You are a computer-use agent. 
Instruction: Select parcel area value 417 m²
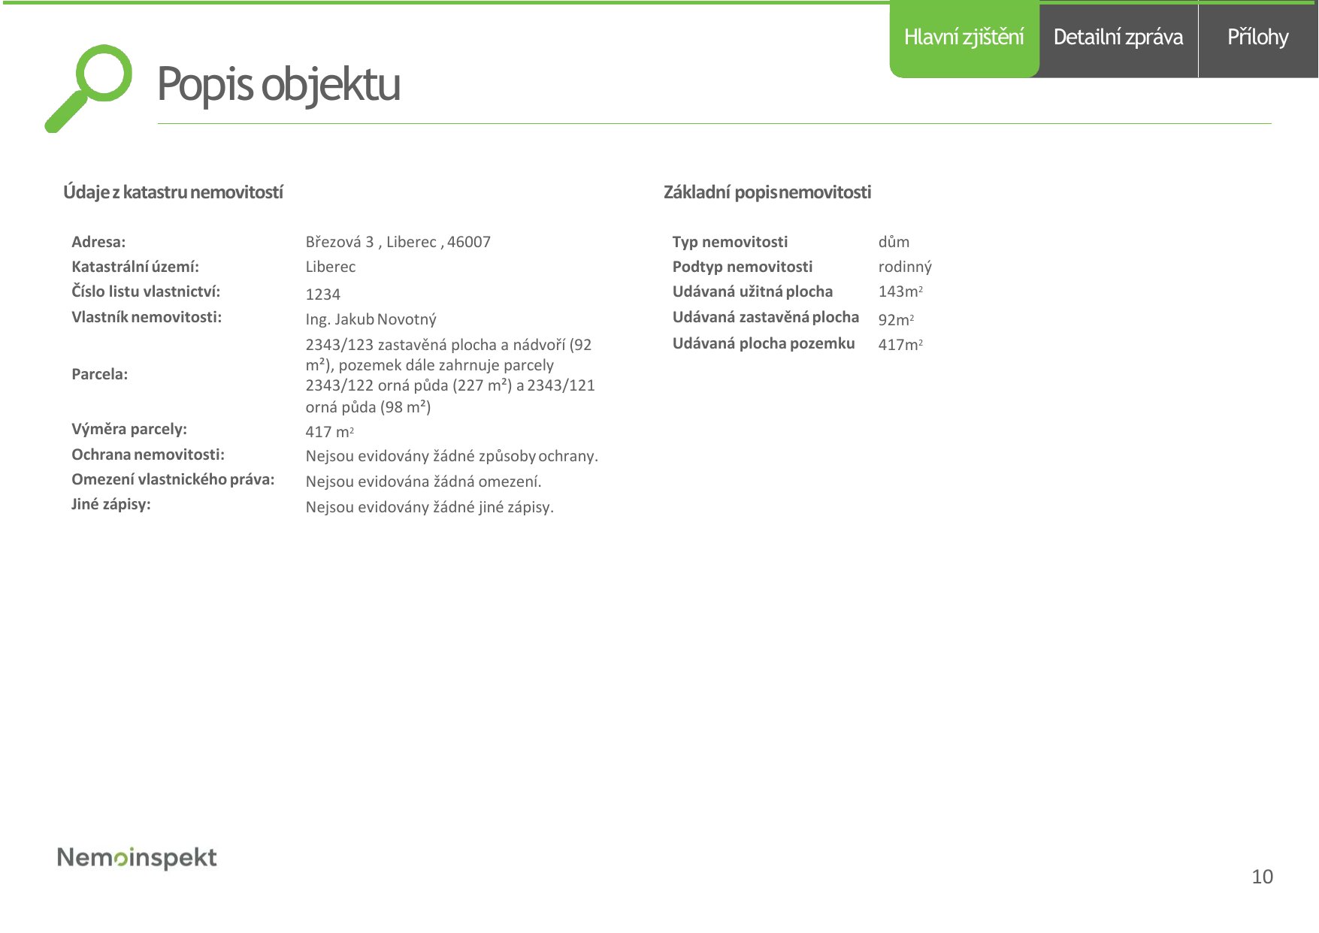point(329,432)
